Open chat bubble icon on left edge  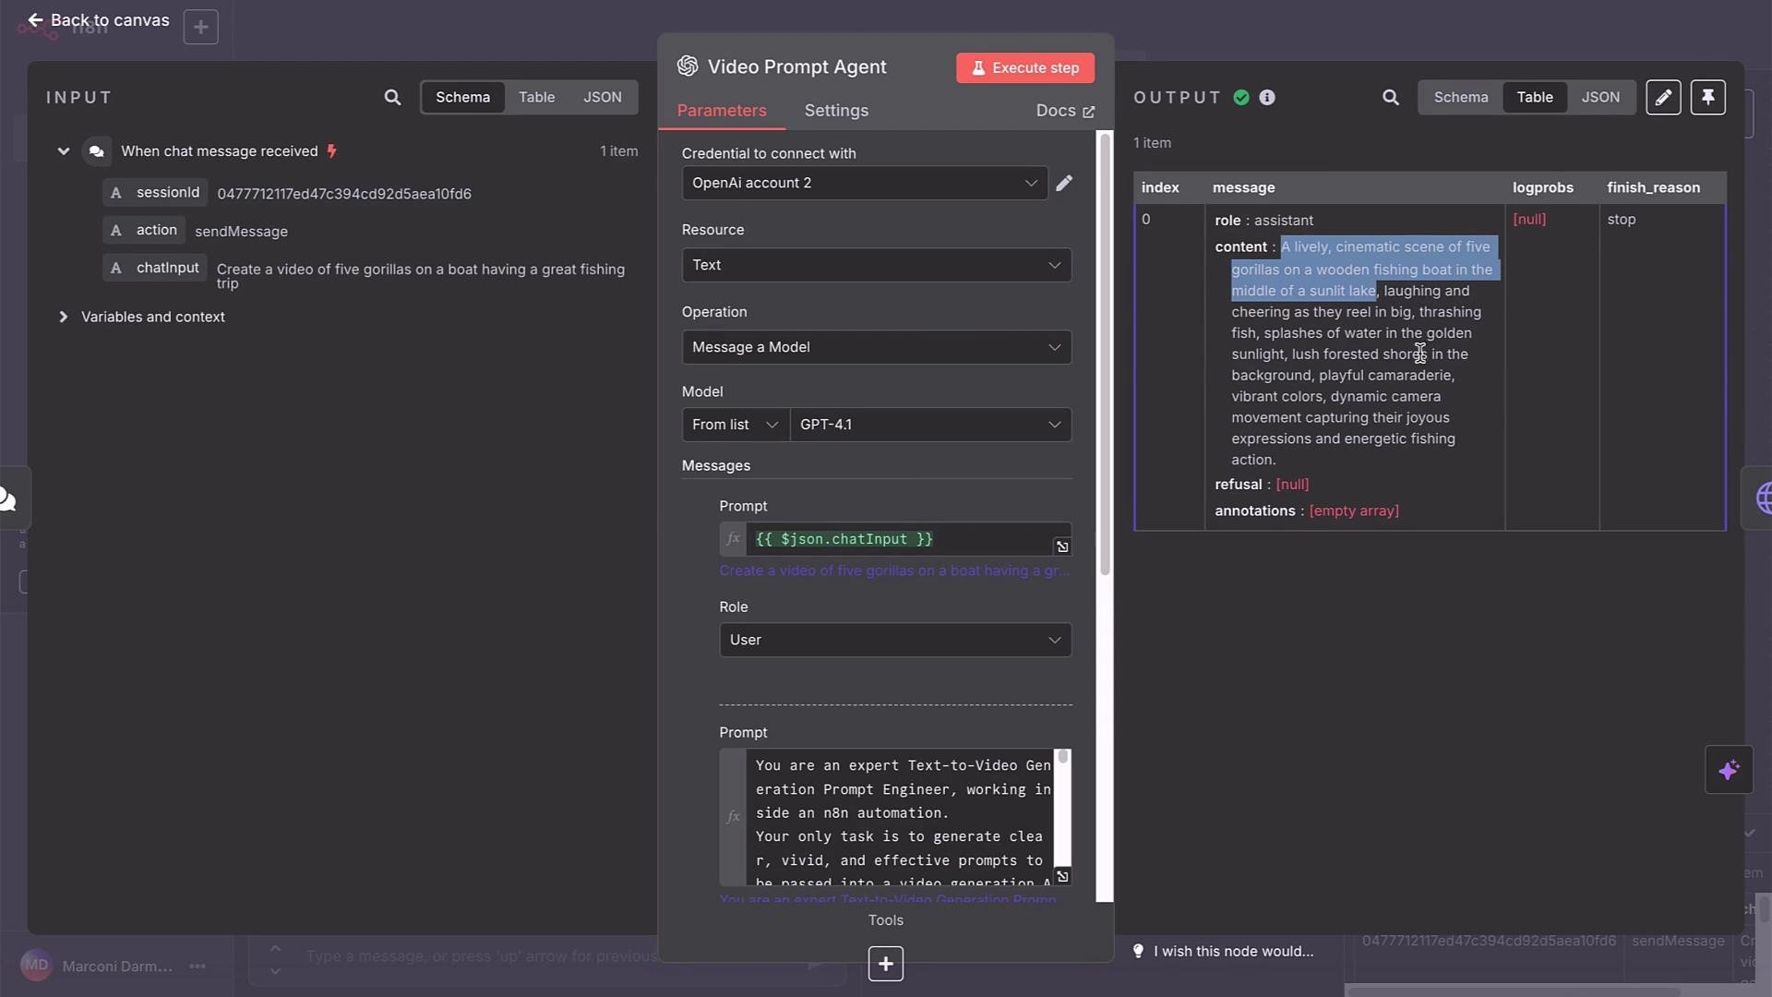[8, 499]
